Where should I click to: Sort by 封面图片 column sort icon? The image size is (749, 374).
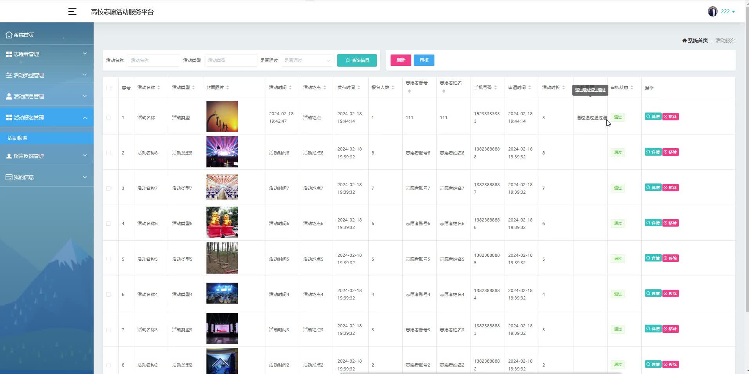coord(228,87)
